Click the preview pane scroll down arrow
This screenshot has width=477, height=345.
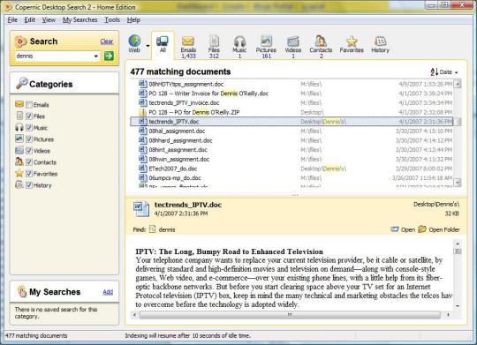(x=458, y=306)
